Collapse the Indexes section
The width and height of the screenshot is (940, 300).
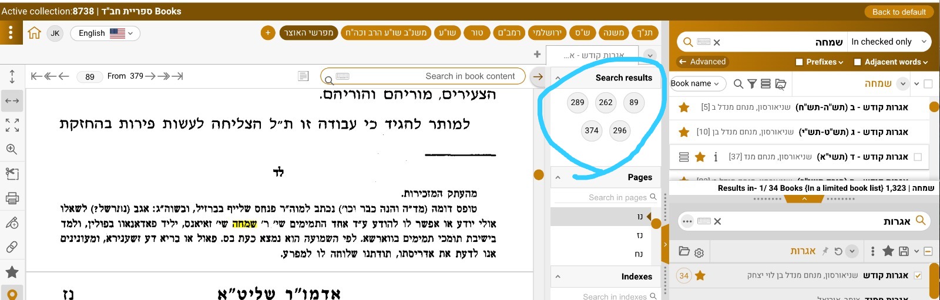click(x=558, y=277)
